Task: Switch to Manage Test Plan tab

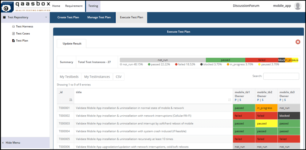Action: pos(99,17)
